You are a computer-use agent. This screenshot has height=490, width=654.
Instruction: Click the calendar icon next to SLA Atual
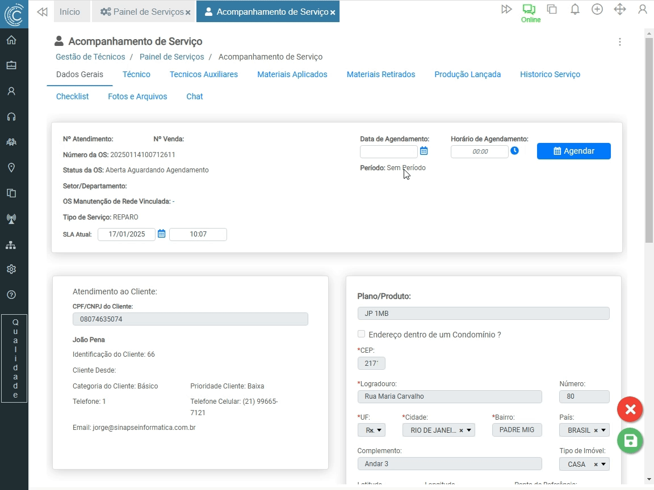(x=162, y=234)
